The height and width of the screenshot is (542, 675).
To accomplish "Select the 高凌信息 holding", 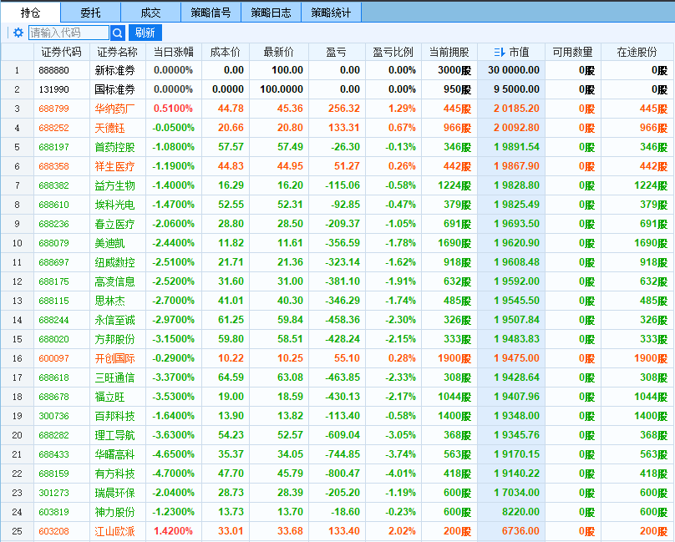I will point(115,281).
